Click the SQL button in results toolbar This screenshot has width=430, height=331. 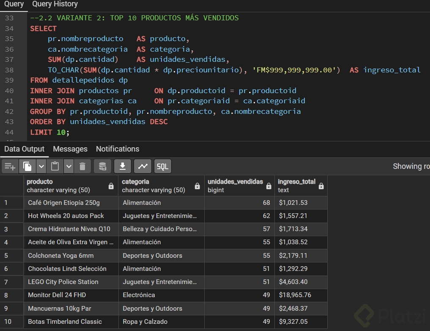[163, 166]
